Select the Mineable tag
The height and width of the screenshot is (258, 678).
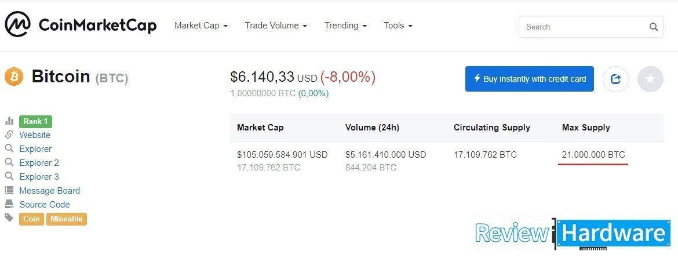tap(67, 219)
